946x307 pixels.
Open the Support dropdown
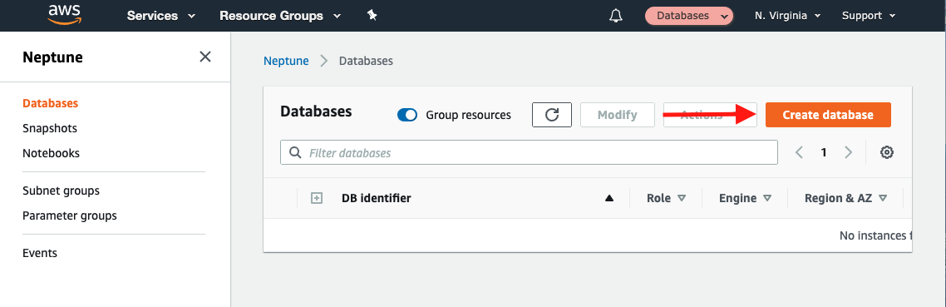click(868, 16)
